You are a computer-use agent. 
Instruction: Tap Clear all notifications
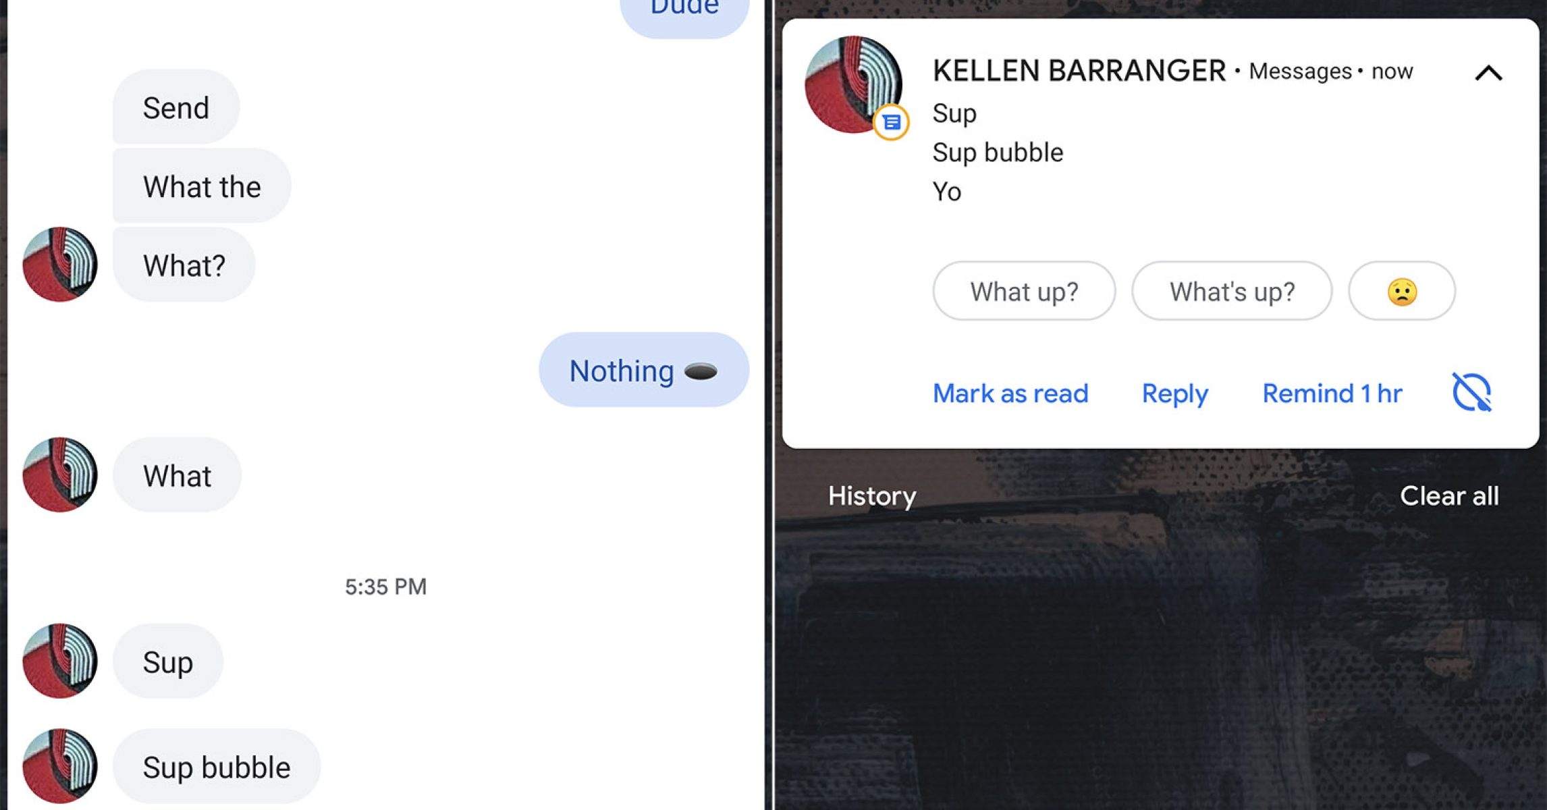[x=1449, y=496]
